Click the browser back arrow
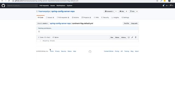This screenshot has height=98, width=175. tap(2, 1)
